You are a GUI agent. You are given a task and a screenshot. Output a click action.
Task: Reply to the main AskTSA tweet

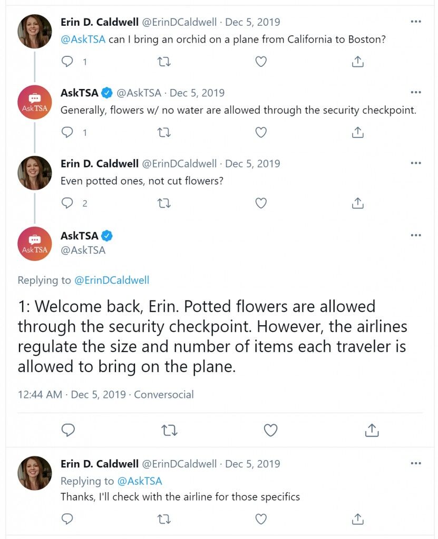pyautogui.click(x=68, y=431)
